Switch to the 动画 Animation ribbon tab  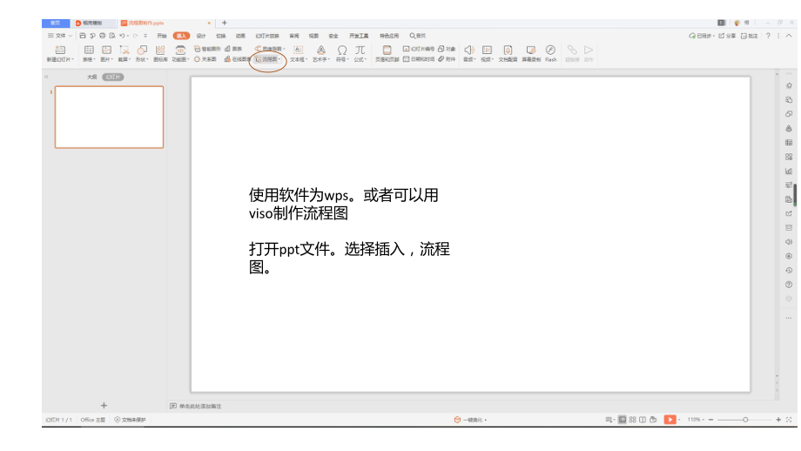point(240,36)
